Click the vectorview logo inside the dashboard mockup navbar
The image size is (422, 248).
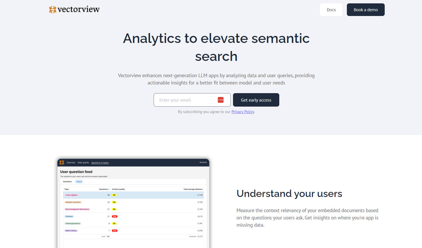pyautogui.click(x=61, y=162)
